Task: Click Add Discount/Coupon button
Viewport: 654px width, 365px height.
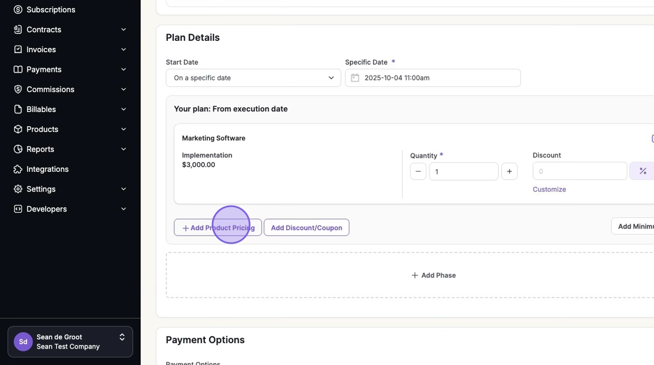Action: (x=306, y=228)
